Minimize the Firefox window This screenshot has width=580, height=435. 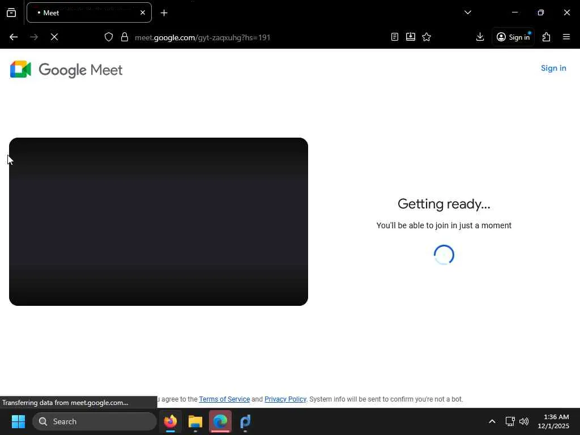[x=514, y=12]
